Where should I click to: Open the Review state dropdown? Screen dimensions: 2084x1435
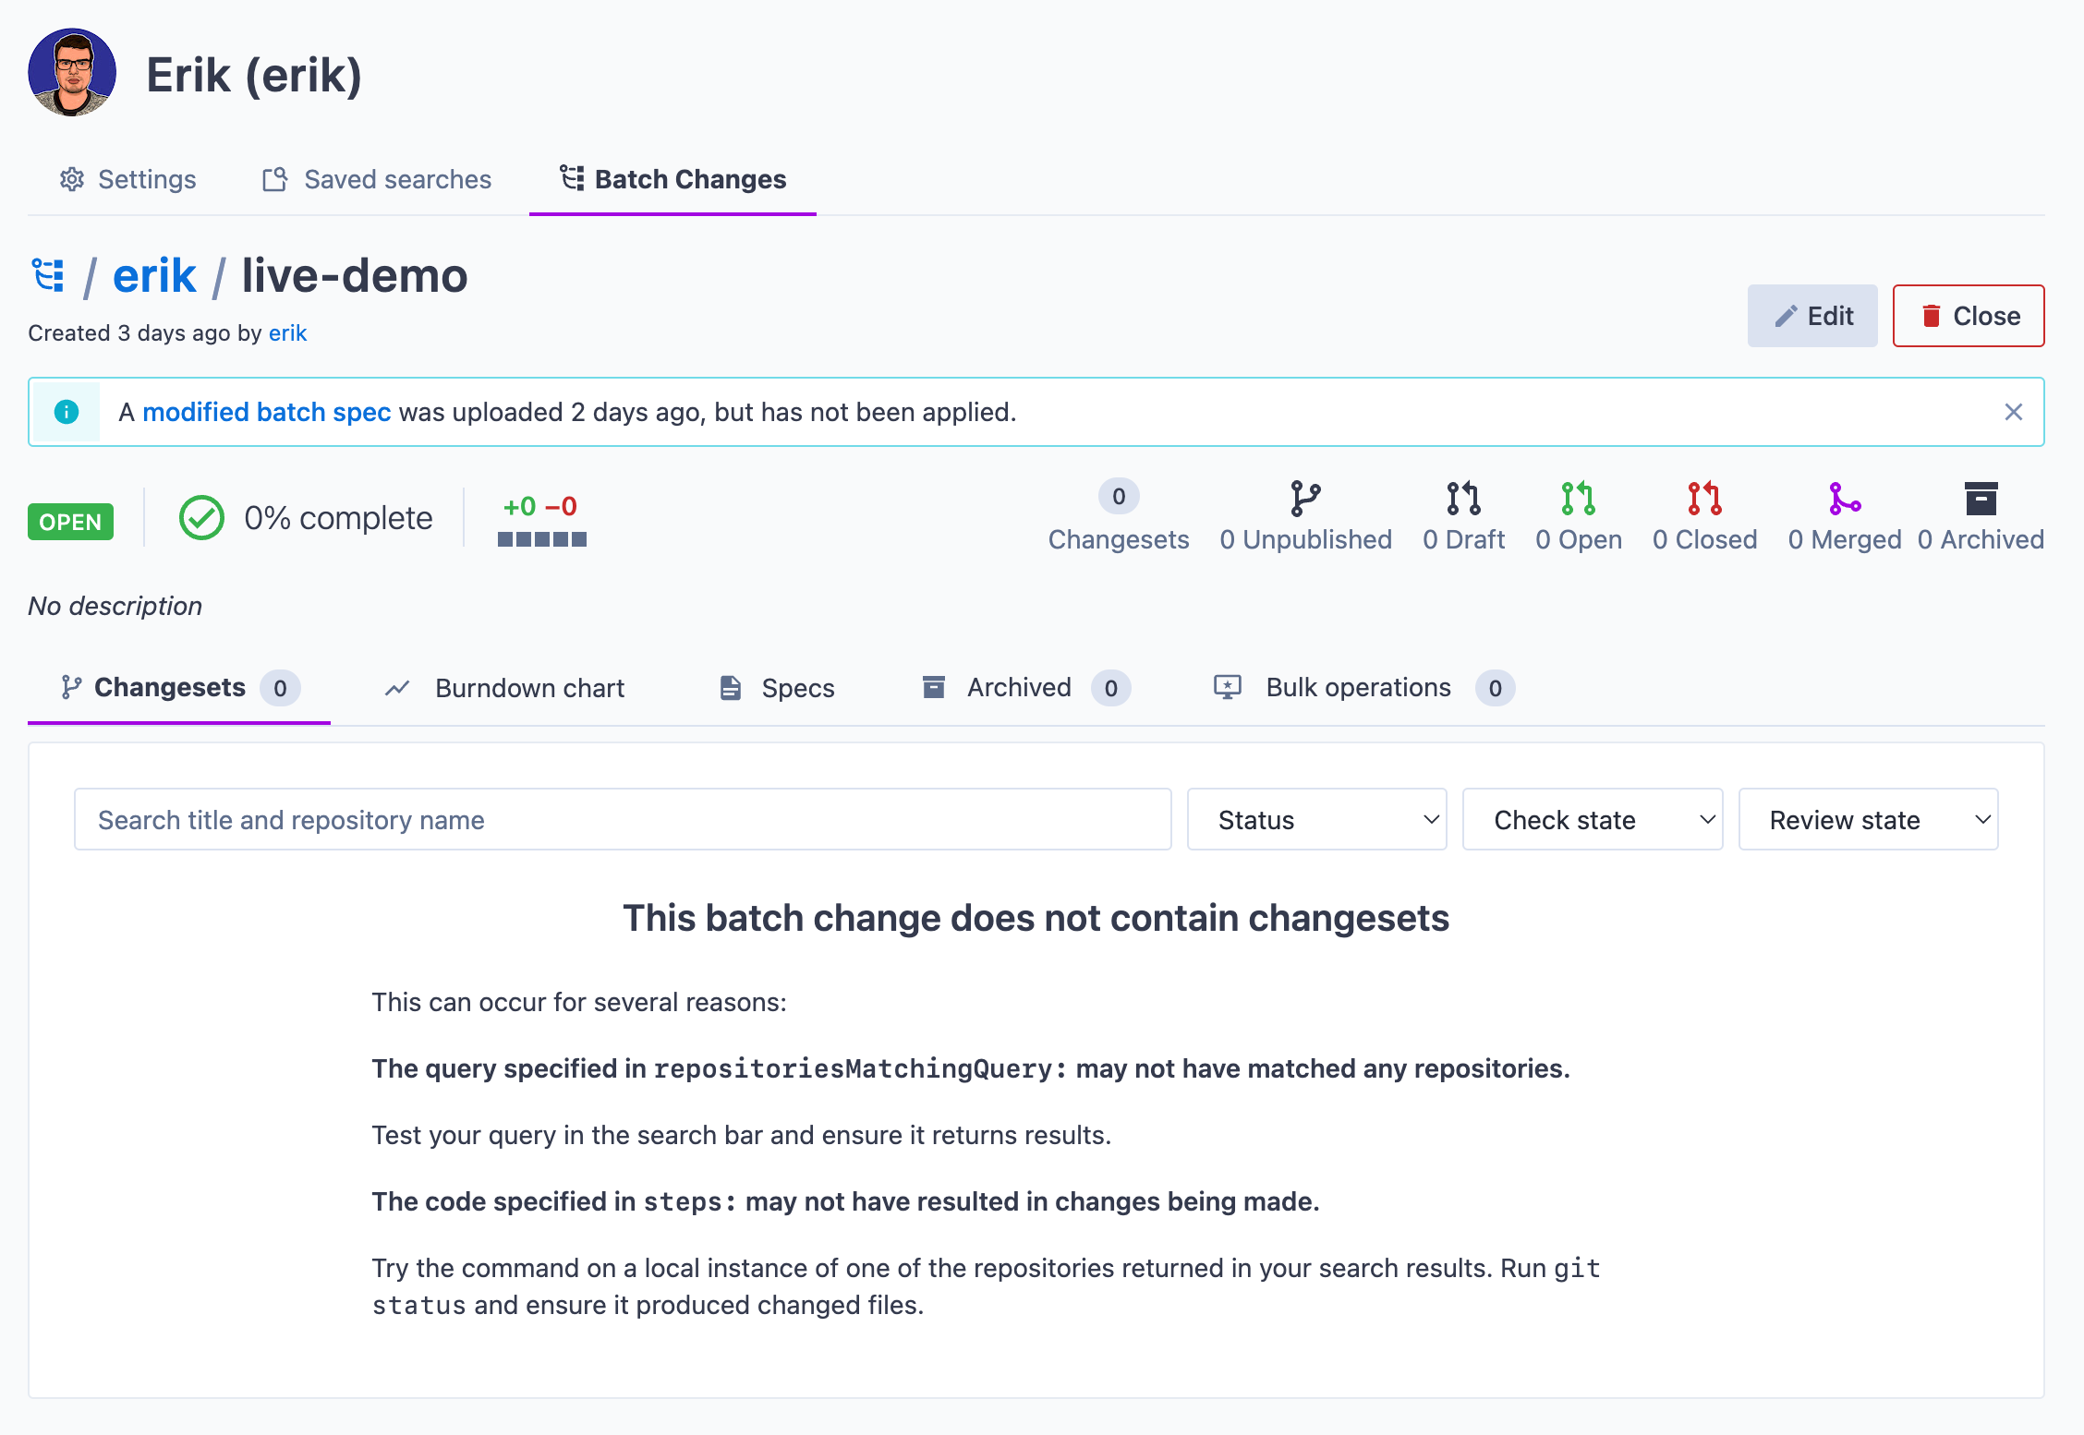[x=1868, y=819]
